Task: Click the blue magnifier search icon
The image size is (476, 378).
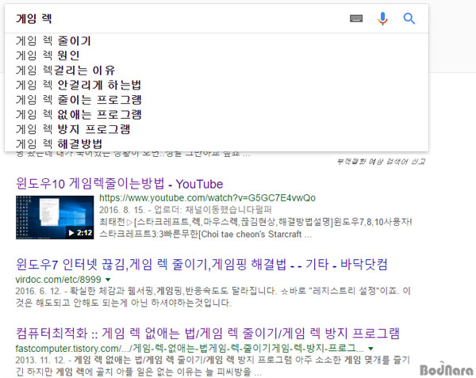Action: [409, 19]
